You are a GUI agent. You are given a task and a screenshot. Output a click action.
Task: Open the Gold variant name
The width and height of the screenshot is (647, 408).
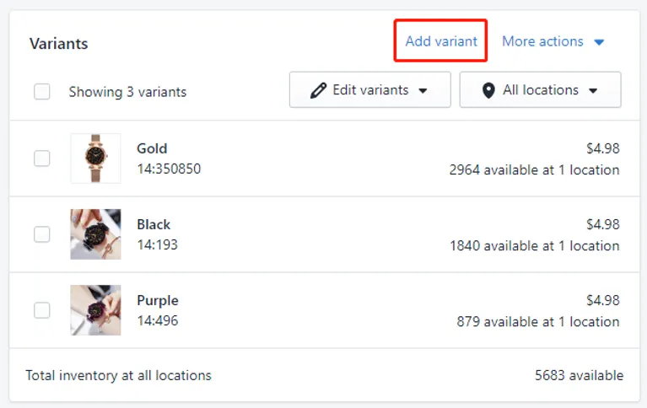[152, 148]
